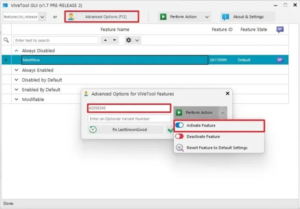Click the main toolbar Perform Action button
Image resolution: width=300 pixels, height=209 pixels.
click(180, 17)
